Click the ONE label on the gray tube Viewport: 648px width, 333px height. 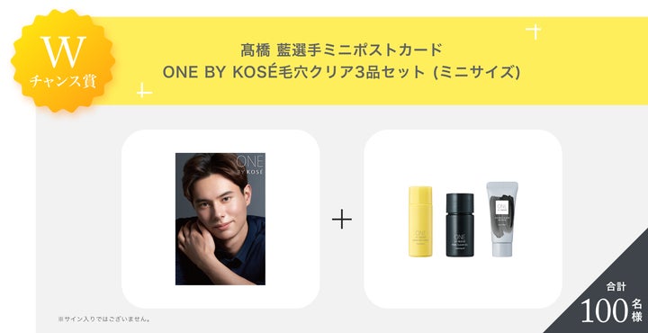[x=501, y=207]
